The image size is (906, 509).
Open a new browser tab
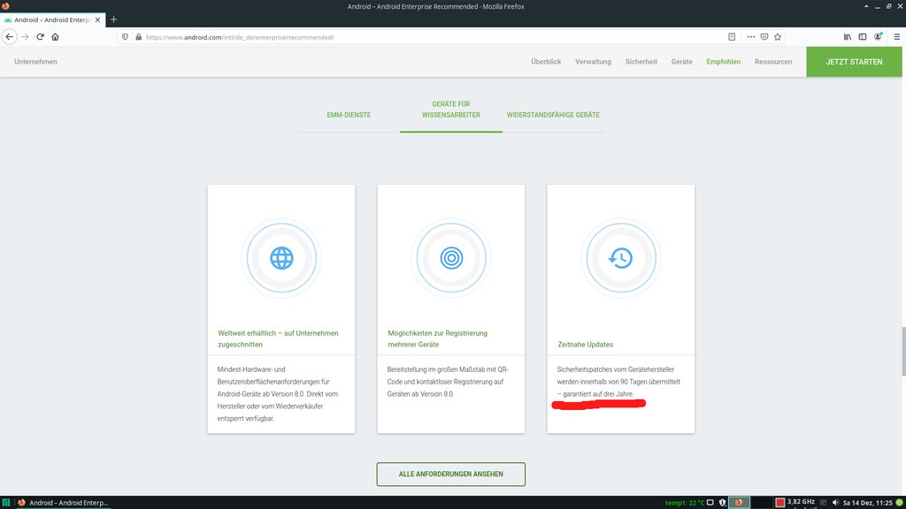coord(113,19)
